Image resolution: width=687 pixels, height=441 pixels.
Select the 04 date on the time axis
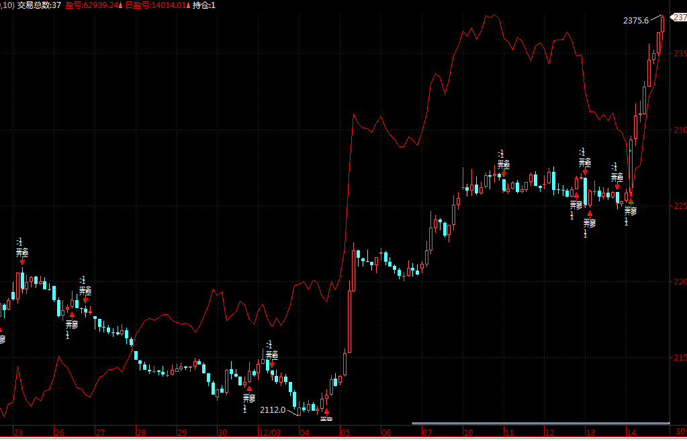tap(304, 433)
